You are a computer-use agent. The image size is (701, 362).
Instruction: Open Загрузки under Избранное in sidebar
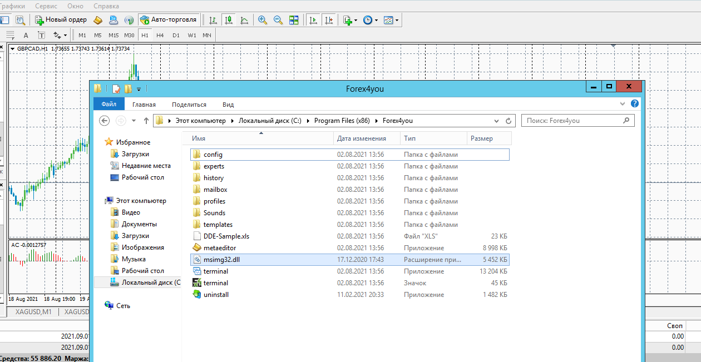(135, 154)
